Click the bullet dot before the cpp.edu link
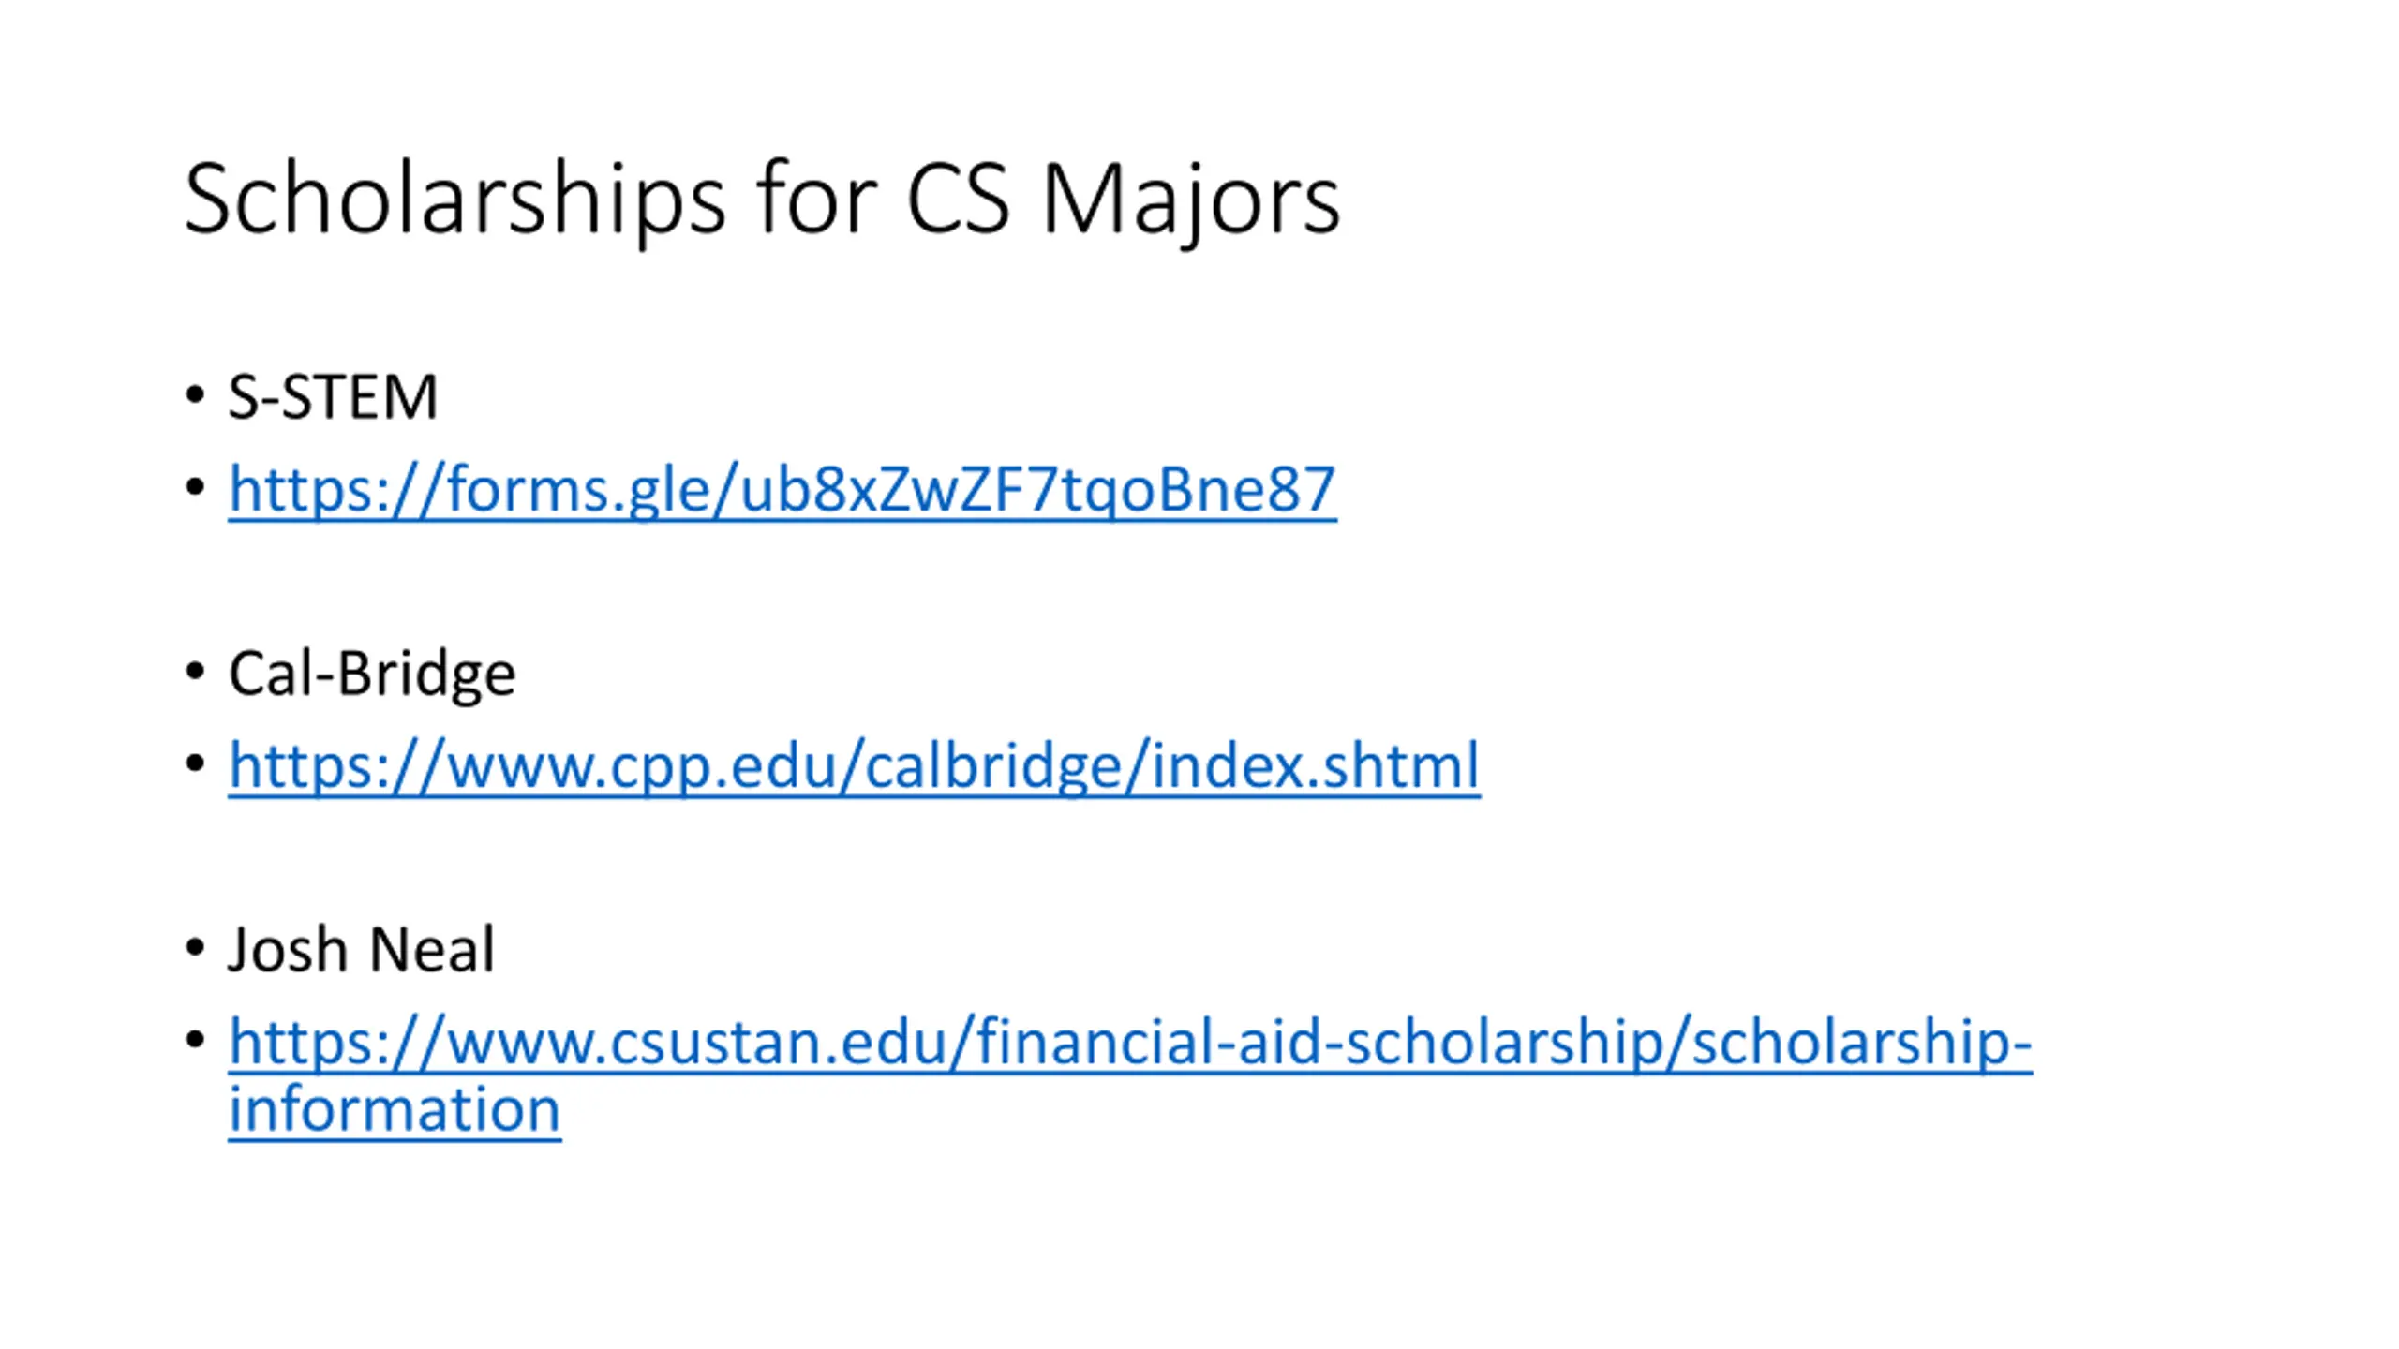This screenshot has width=2399, height=1349. [195, 763]
